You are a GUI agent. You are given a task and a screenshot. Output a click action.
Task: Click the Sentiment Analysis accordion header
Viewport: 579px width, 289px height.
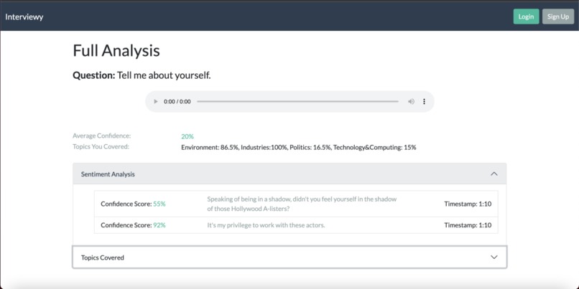click(x=289, y=174)
